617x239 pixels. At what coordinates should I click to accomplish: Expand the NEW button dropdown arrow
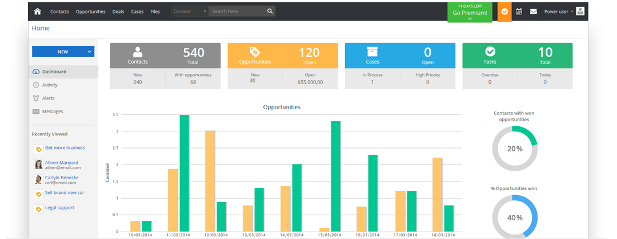click(90, 52)
